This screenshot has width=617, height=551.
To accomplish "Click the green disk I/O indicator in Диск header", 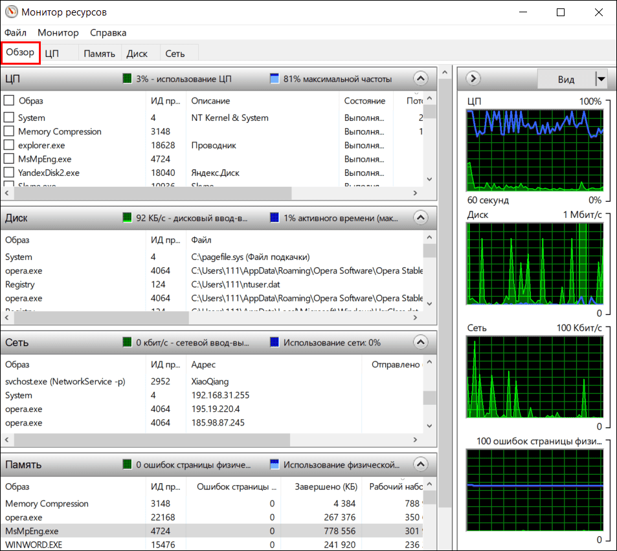I will click(x=127, y=217).
